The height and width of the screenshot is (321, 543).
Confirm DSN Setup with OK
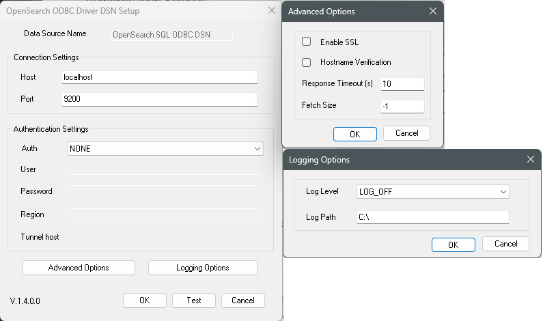coord(145,301)
